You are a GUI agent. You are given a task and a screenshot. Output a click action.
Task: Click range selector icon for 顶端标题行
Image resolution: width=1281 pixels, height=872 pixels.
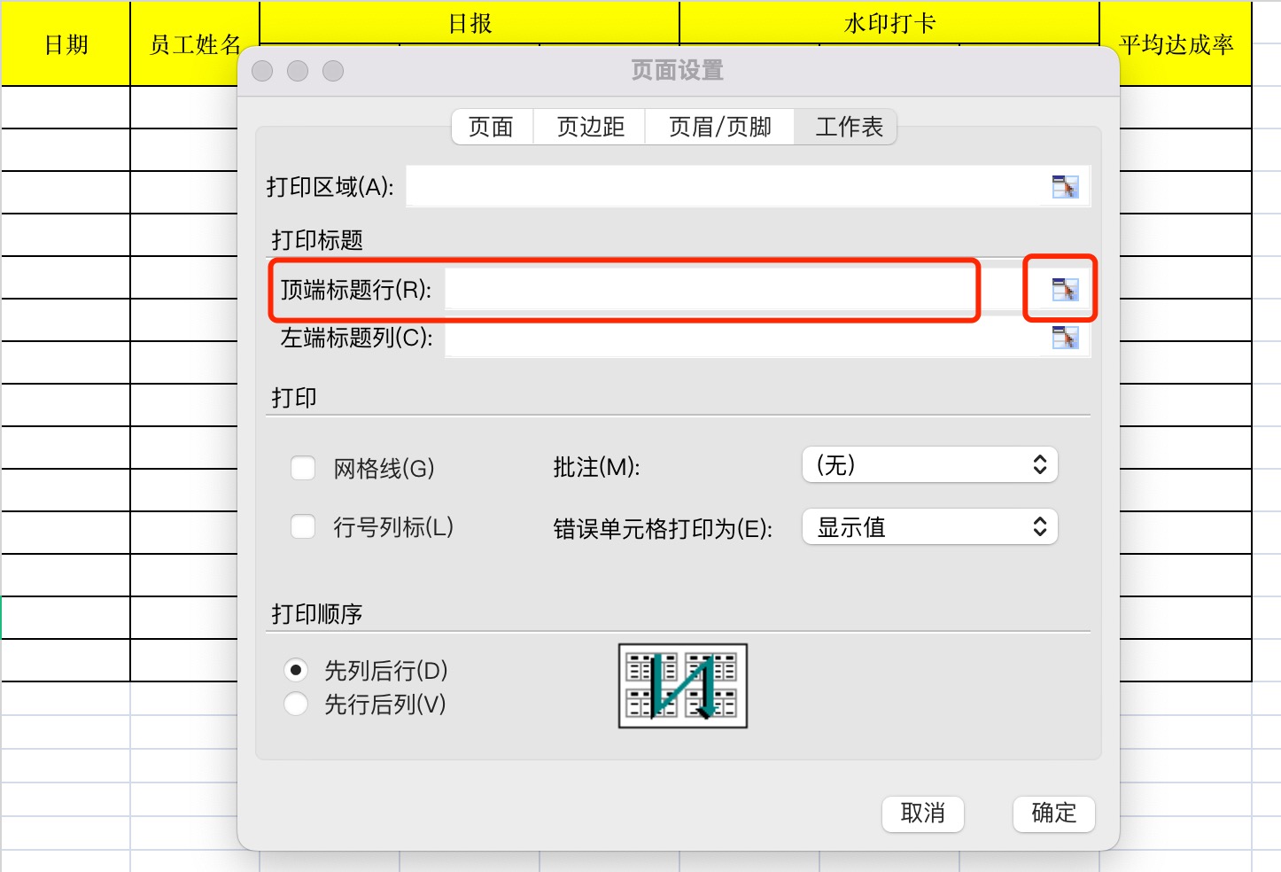point(1065,290)
